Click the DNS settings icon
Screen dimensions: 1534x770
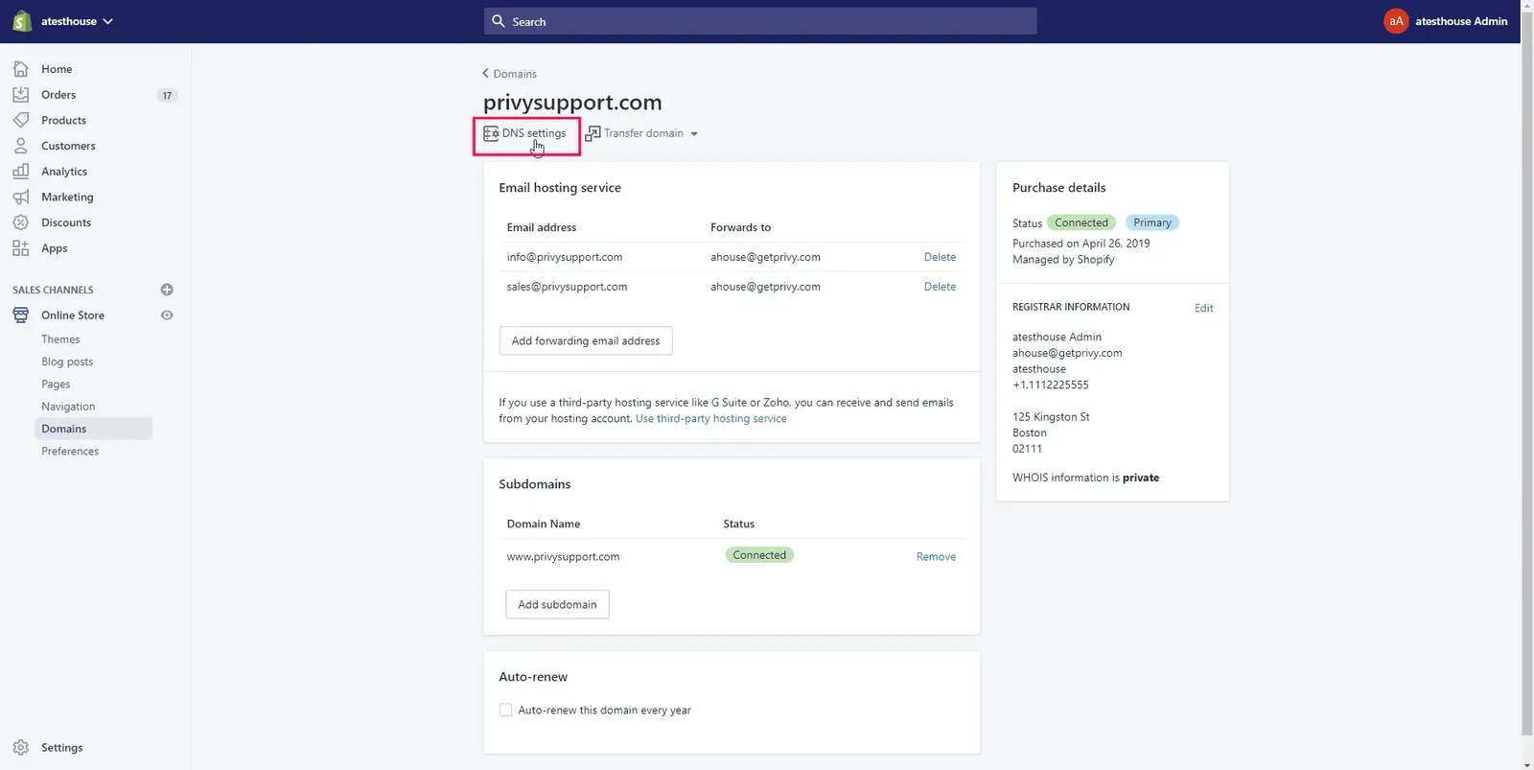(491, 133)
